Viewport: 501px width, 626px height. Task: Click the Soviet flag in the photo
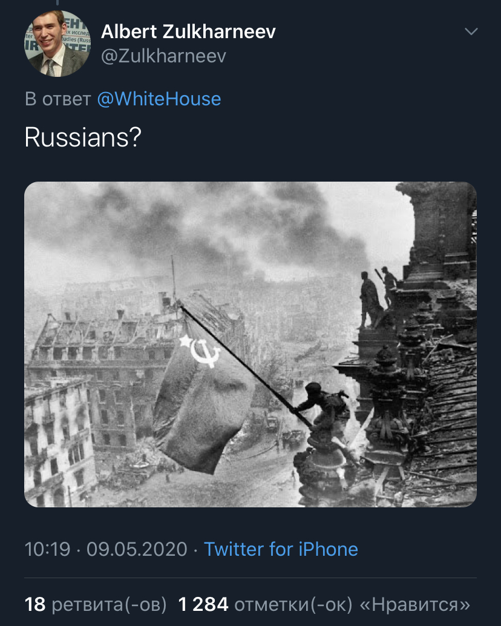click(200, 400)
